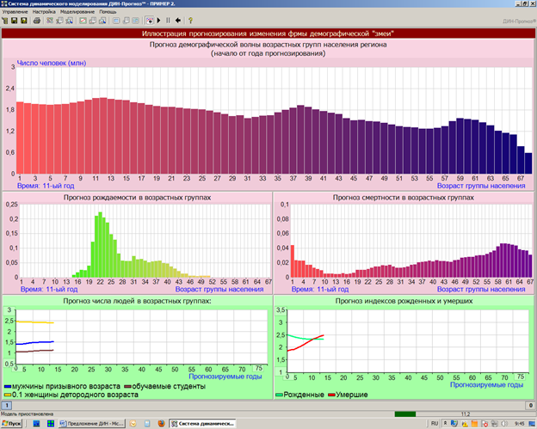Click the black back-arrow toolbar icon

pyautogui.click(x=177, y=19)
